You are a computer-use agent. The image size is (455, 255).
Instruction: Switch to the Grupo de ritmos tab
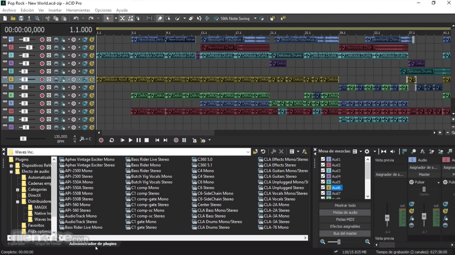48,244
